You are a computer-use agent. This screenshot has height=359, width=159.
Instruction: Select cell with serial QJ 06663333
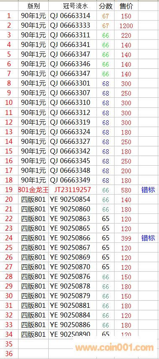[x=73, y=26]
